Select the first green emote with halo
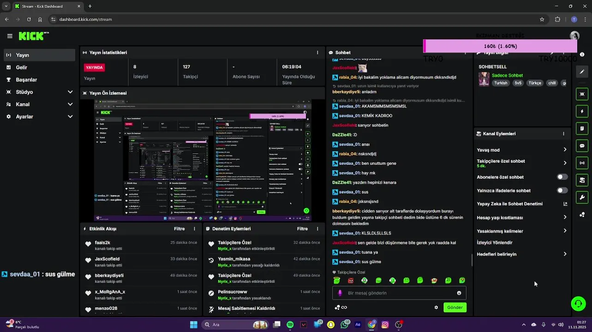Image resolution: width=592 pixels, height=332 pixels. click(x=337, y=280)
